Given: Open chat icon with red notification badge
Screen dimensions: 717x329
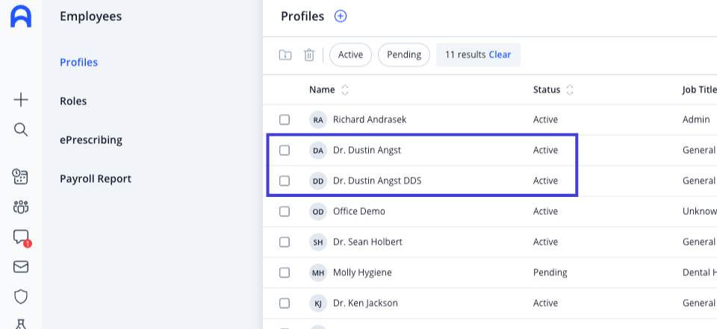Looking at the screenshot, I should pyautogui.click(x=22, y=237).
